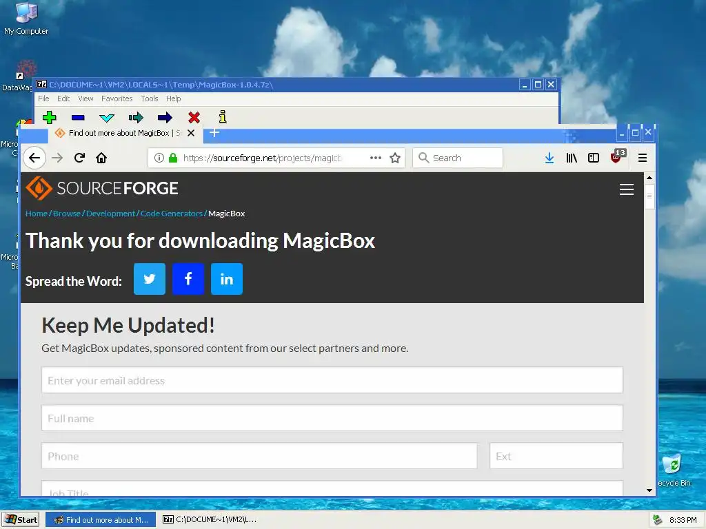Click the 8:33 PM taskbar clock
The height and width of the screenshot is (529, 706).
tap(683, 520)
